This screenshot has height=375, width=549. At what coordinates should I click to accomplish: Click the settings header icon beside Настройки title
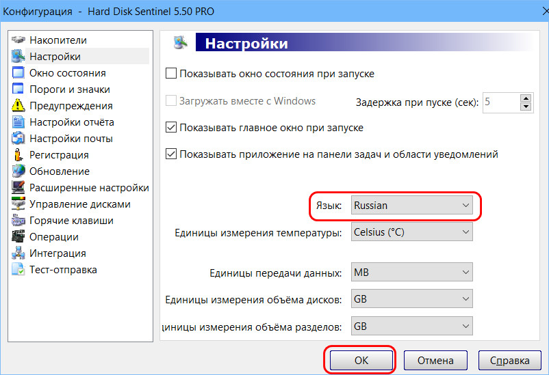click(x=181, y=42)
